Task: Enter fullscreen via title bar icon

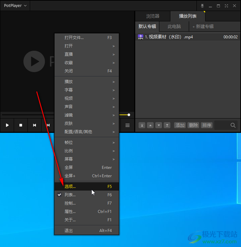Action: [226, 6]
